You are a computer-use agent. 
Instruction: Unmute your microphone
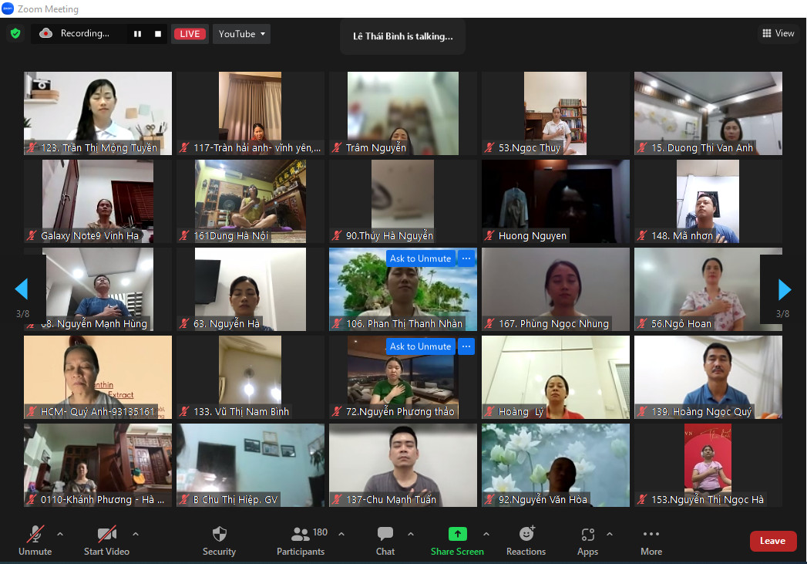[x=35, y=541]
